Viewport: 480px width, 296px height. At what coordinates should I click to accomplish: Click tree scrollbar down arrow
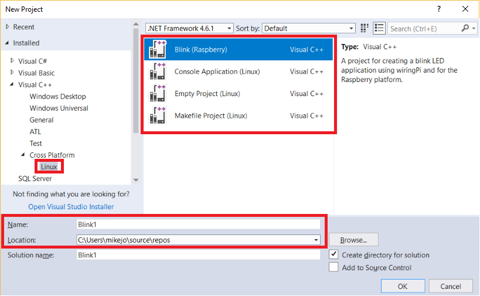(x=136, y=180)
